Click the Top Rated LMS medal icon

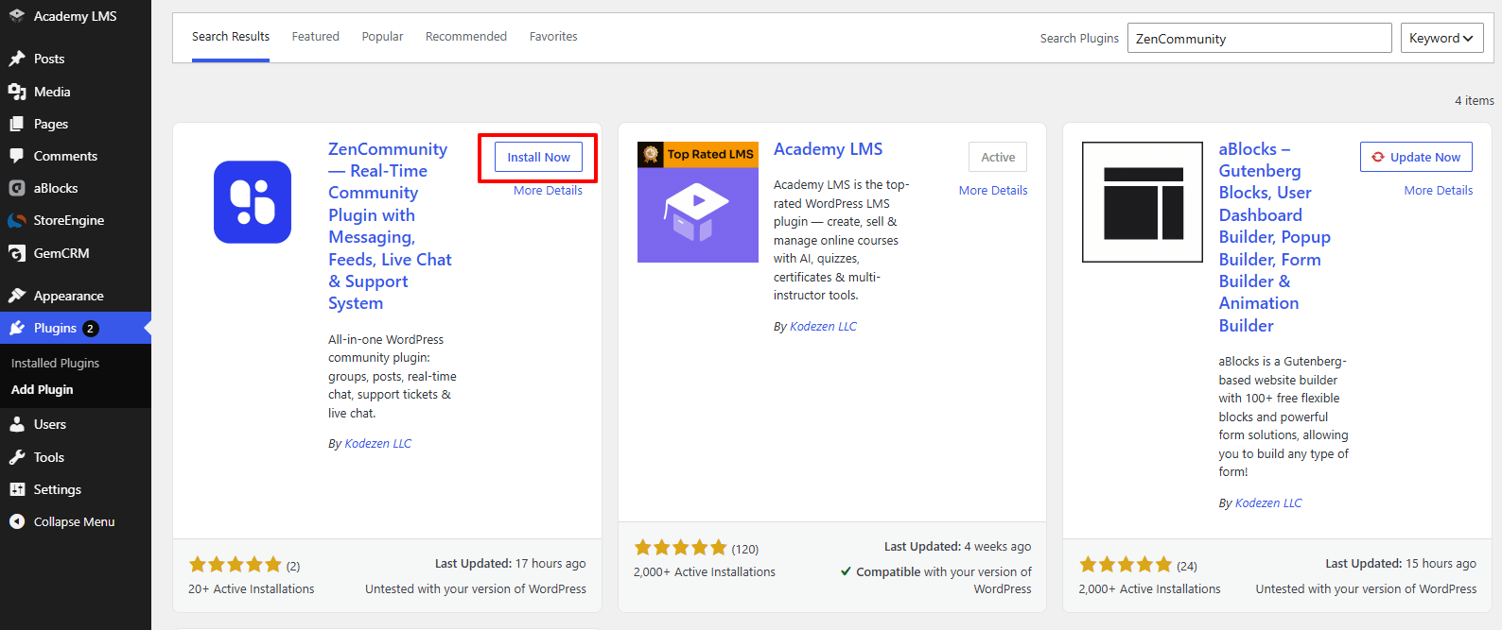[651, 154]
